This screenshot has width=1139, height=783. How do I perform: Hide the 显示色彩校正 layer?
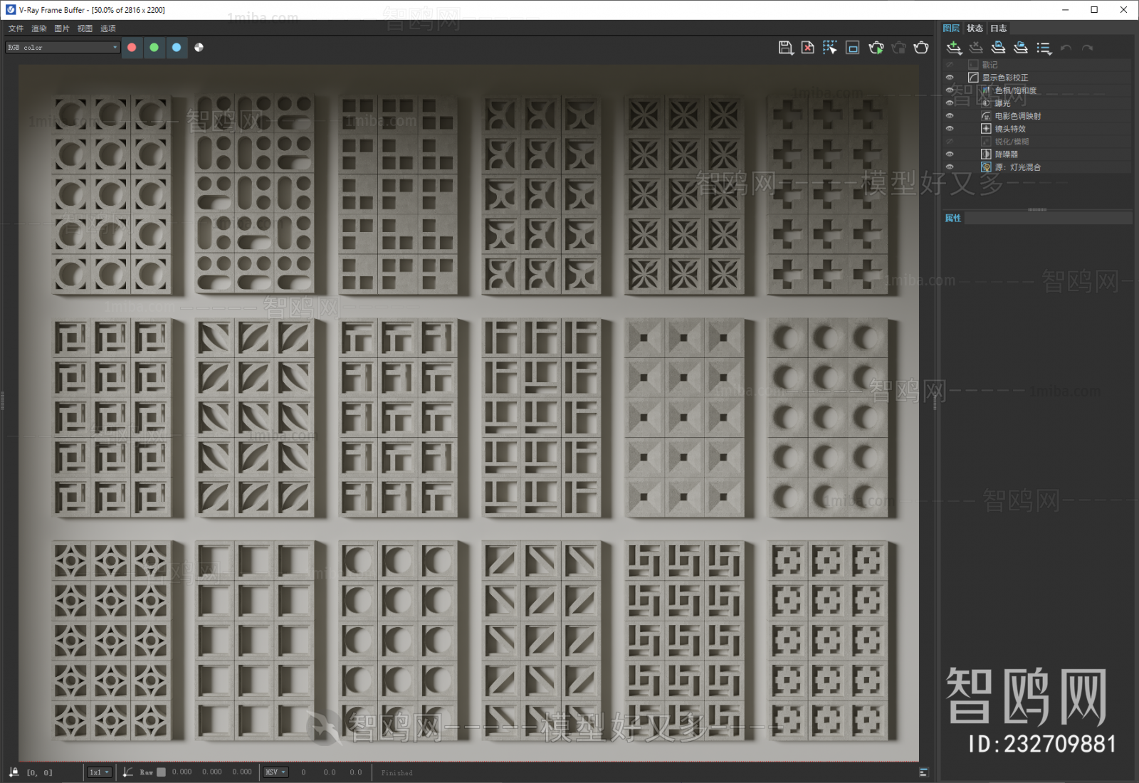949,78
